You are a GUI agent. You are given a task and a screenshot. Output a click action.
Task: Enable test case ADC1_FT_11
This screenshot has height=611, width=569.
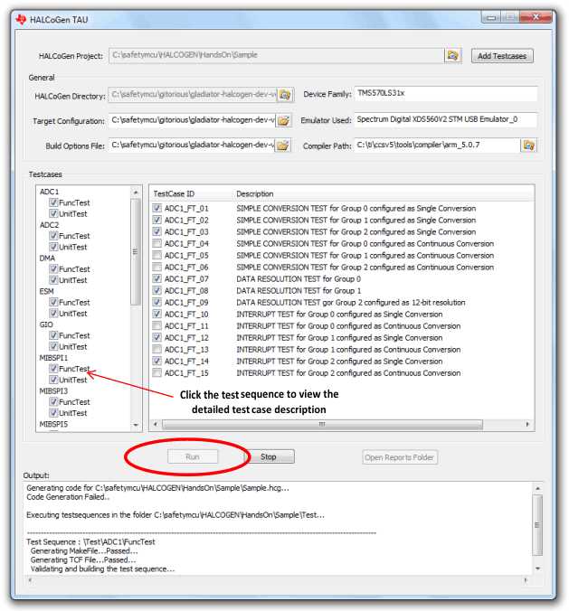point(156,325)
